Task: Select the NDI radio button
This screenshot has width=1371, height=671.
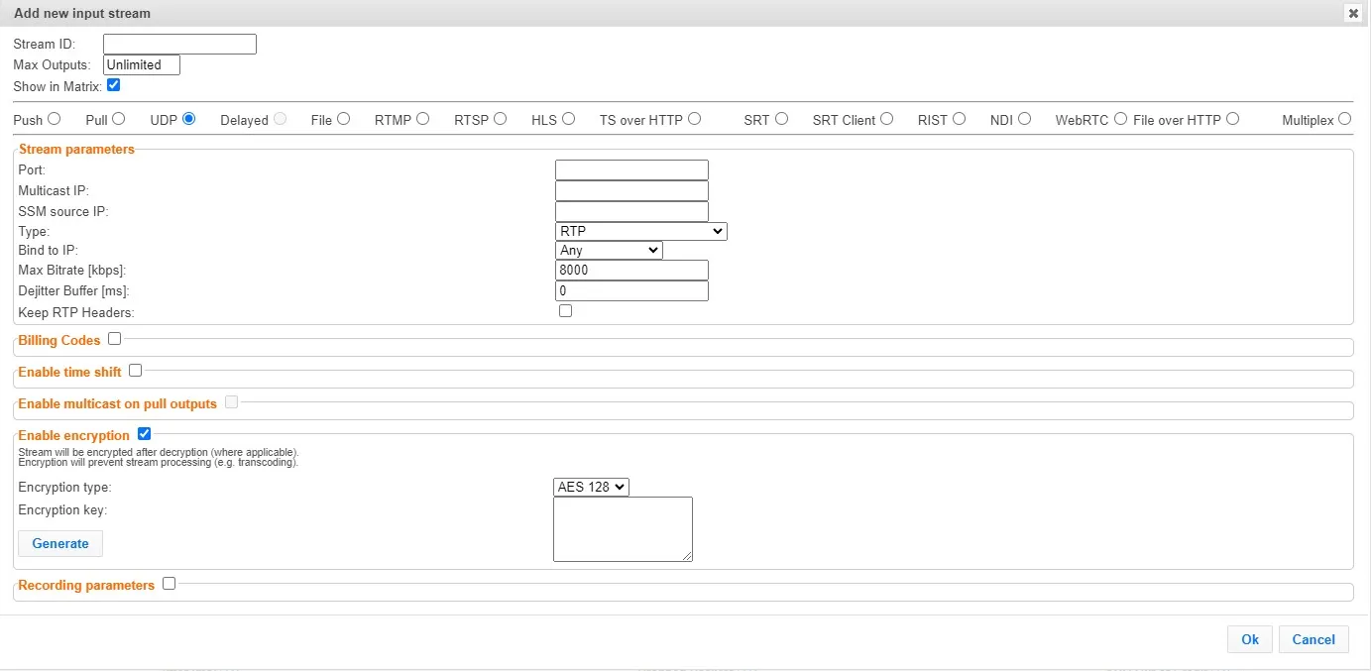Action: pos(1024,118)
